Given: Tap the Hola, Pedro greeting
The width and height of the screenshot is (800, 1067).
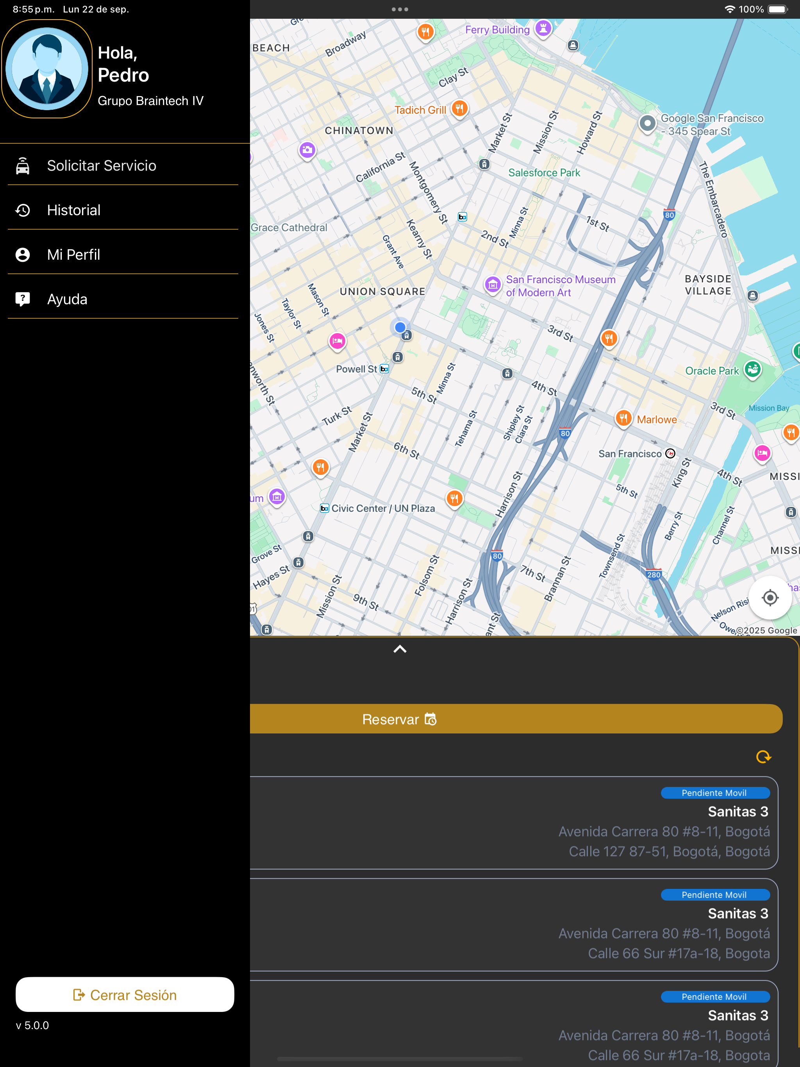Looking at the screenshot, I should pos(123,64).
